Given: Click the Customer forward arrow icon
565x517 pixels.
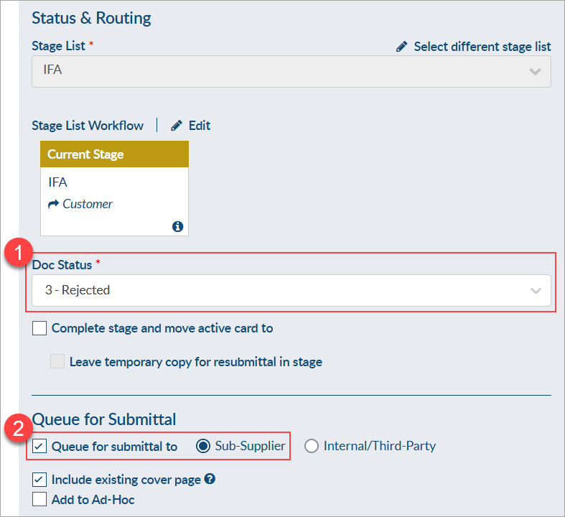Looking at the screenshot, I should tap(53, 204).
